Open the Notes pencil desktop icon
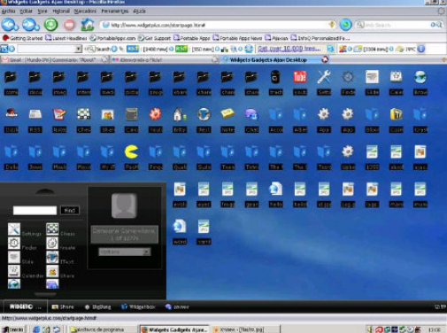447x333 pixels. 59,114
